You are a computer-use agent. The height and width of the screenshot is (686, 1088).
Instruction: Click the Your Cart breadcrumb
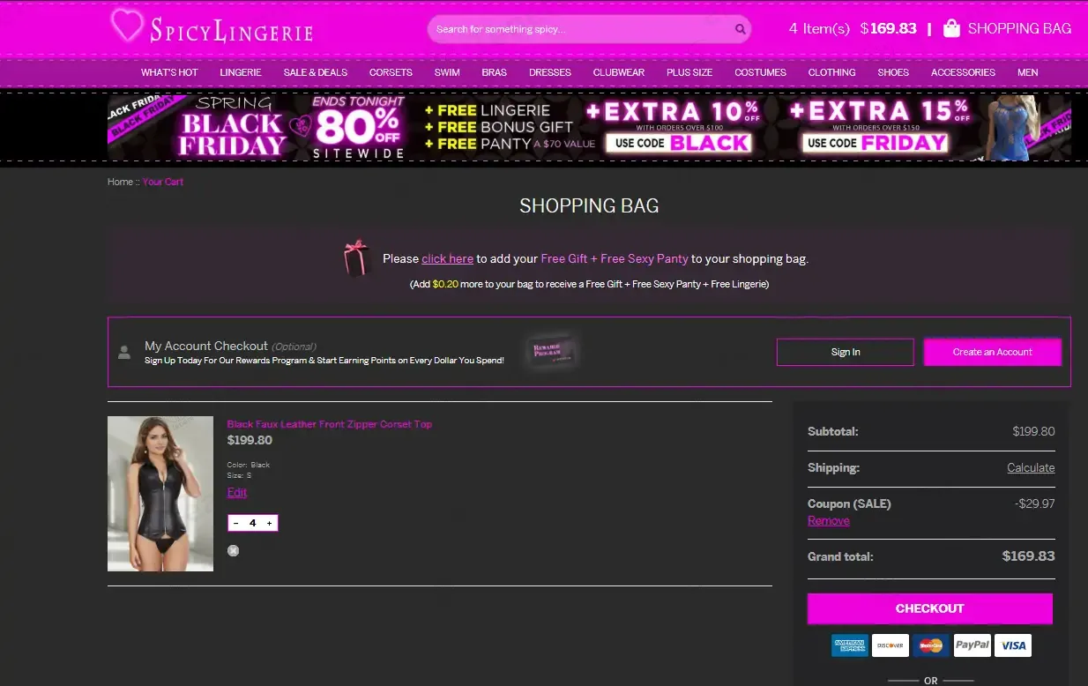(x=163, y=182)
